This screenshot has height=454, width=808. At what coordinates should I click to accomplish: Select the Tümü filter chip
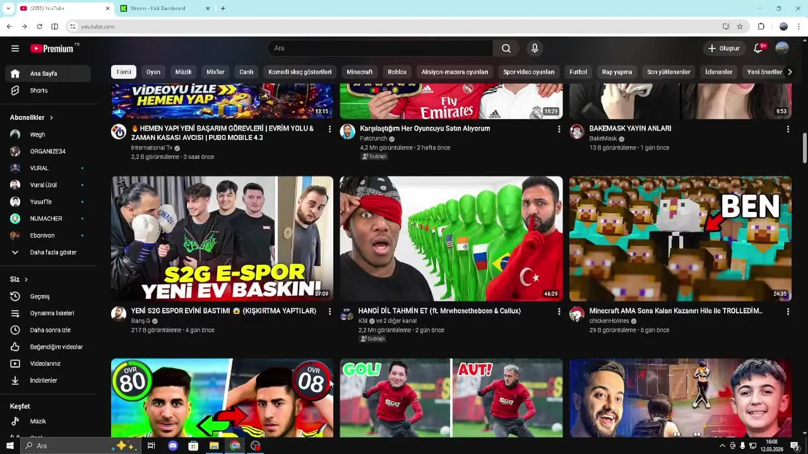[x=124, y=72]
